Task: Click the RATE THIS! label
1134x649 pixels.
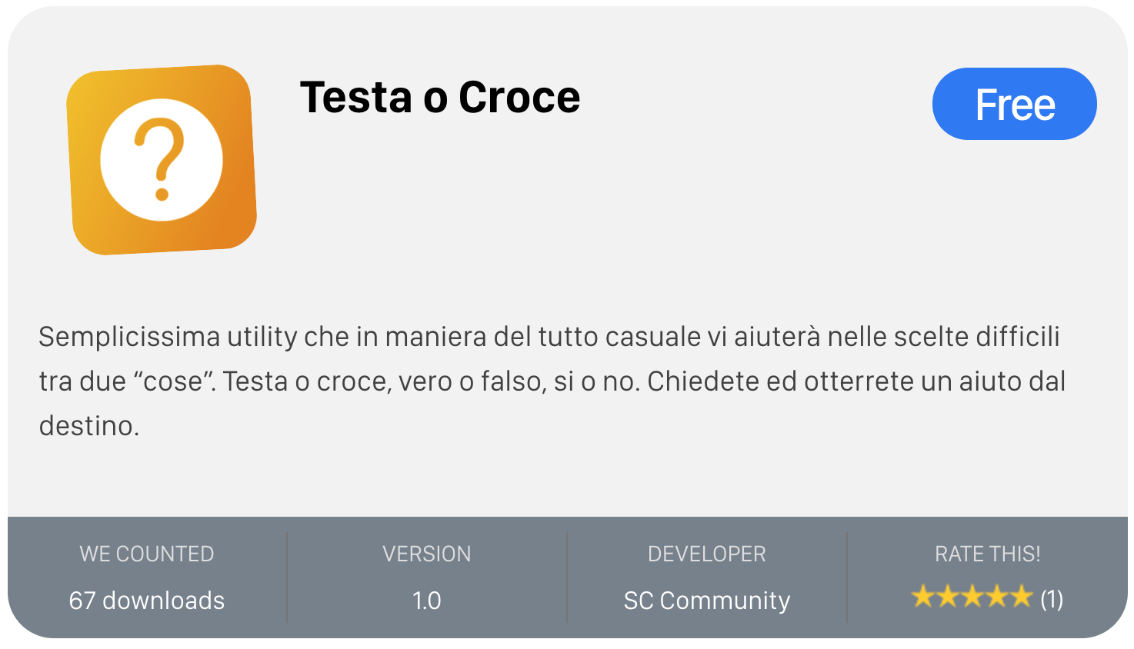Action: pos(987,554)
